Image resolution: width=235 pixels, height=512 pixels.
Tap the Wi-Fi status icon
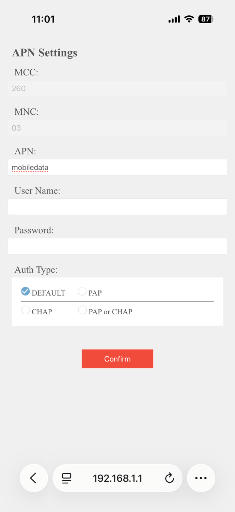point(189,19)
